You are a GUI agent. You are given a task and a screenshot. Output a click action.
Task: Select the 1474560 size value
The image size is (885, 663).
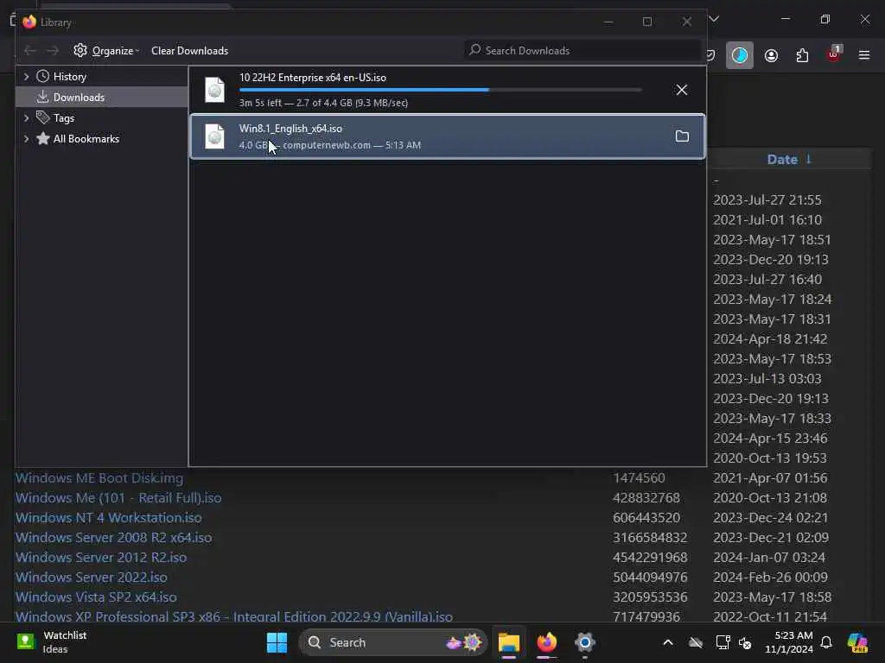tap(639, 478)
